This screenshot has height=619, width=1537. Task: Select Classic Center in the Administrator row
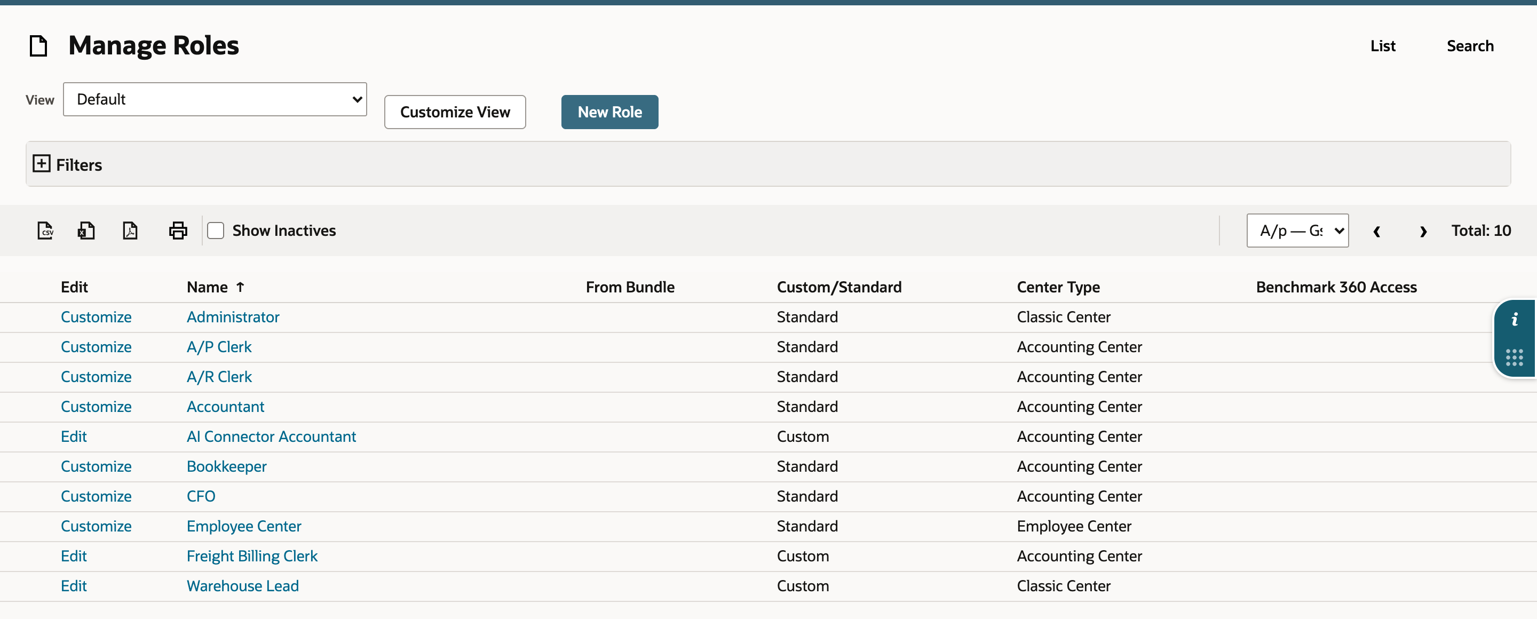[1063, 318]
